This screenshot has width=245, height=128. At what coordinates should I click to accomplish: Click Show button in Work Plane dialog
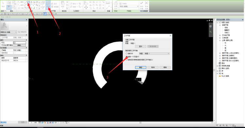140,46
